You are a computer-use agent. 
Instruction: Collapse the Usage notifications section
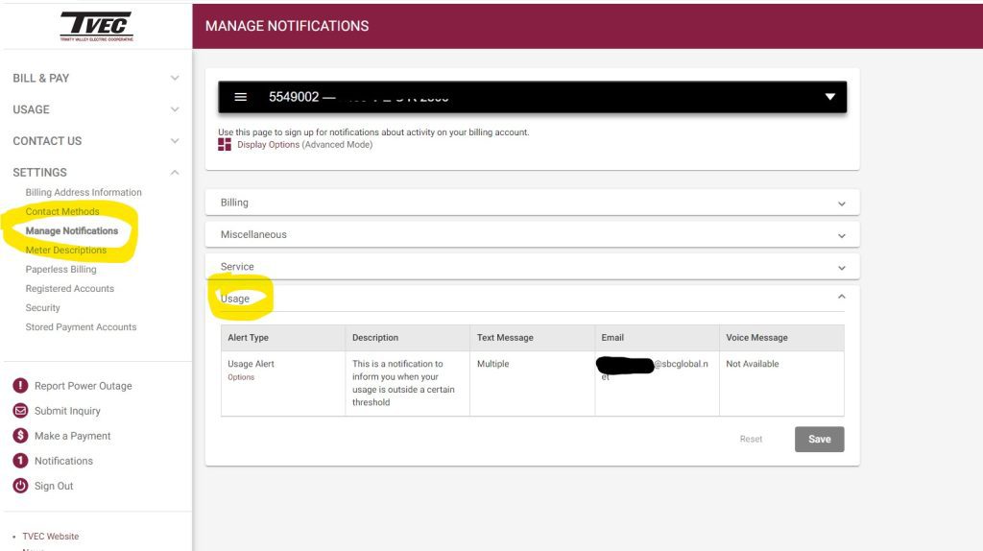pyautogui.click(x=841, y=299)
